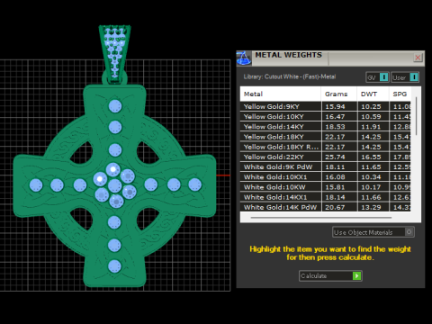Sort by the DWT column header
The image size is (432, 324).
tap(373, 94)
